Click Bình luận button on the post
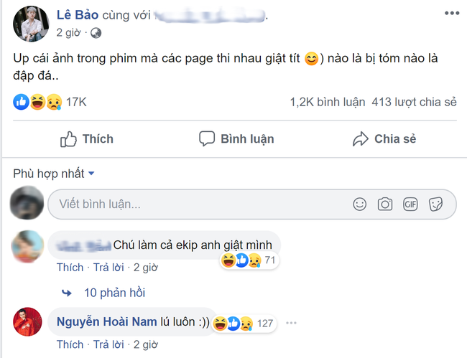 click(236, 139)
